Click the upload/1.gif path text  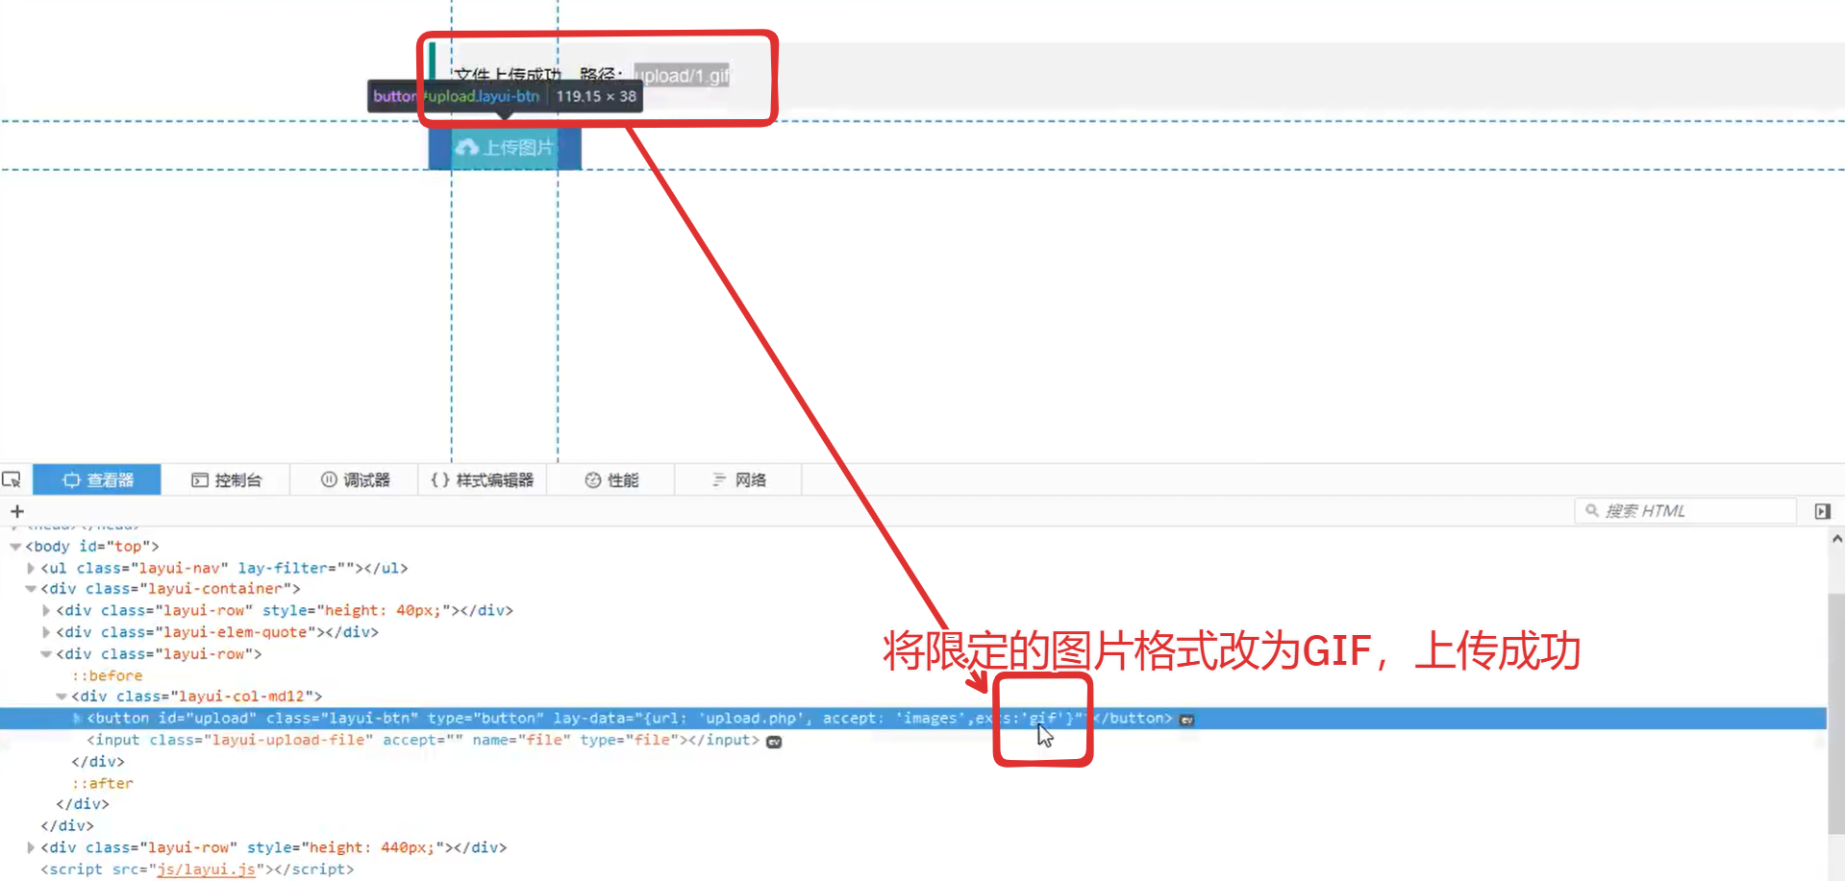click(x=682, y=76)
